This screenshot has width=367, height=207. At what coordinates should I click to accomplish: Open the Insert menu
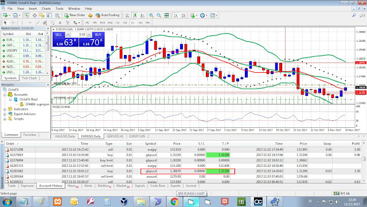(x=33, y=9)
